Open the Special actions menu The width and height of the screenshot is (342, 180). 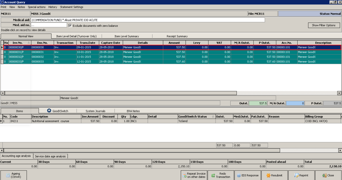(x=36, y=7)
